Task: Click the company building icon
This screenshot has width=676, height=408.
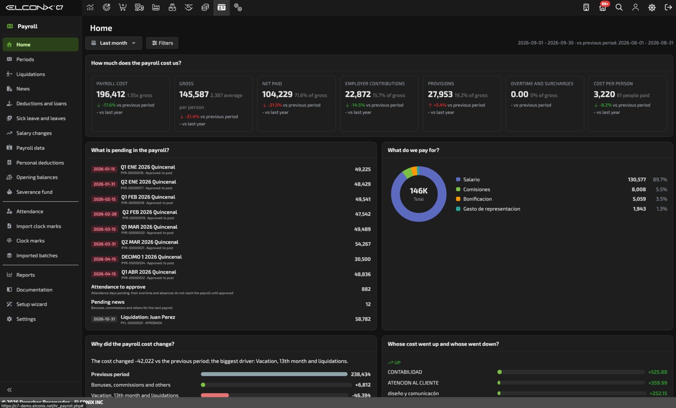Action: (x=586, y=8)
